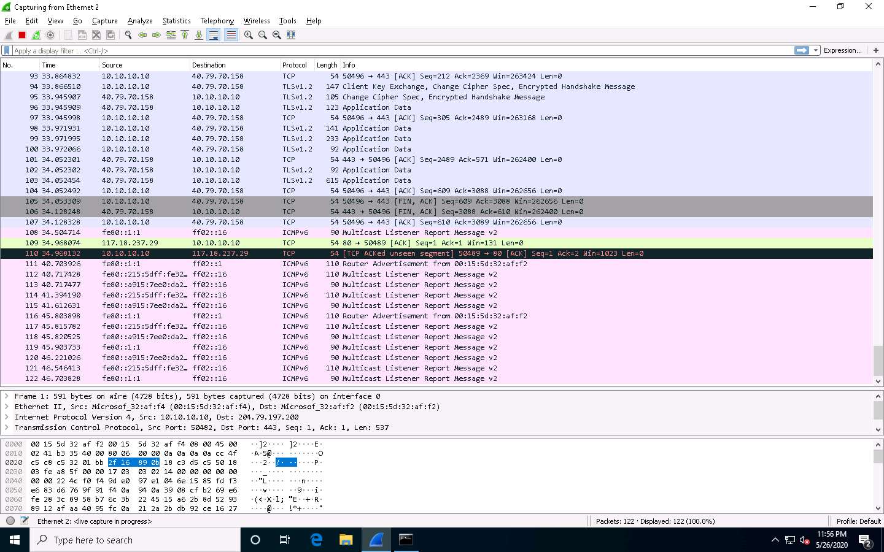The image size is (884, 552).
Task: Open the Statistics menu
Action: (x=176, y=21)
